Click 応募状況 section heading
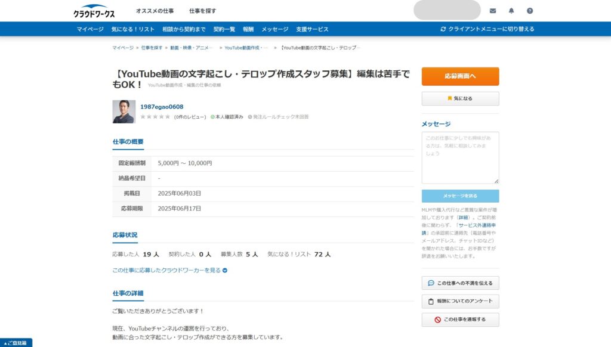Screen dimensions: 611x347 pos(125,235)
